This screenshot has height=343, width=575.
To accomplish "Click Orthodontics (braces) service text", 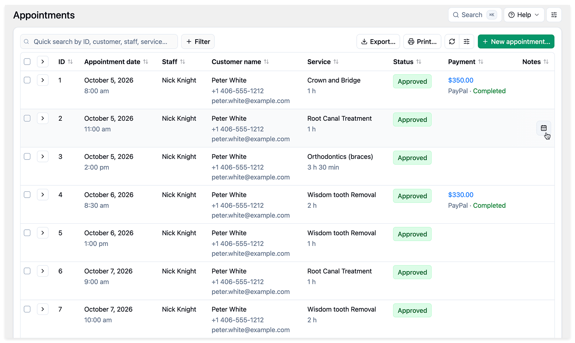I will (x=340, y=157).
